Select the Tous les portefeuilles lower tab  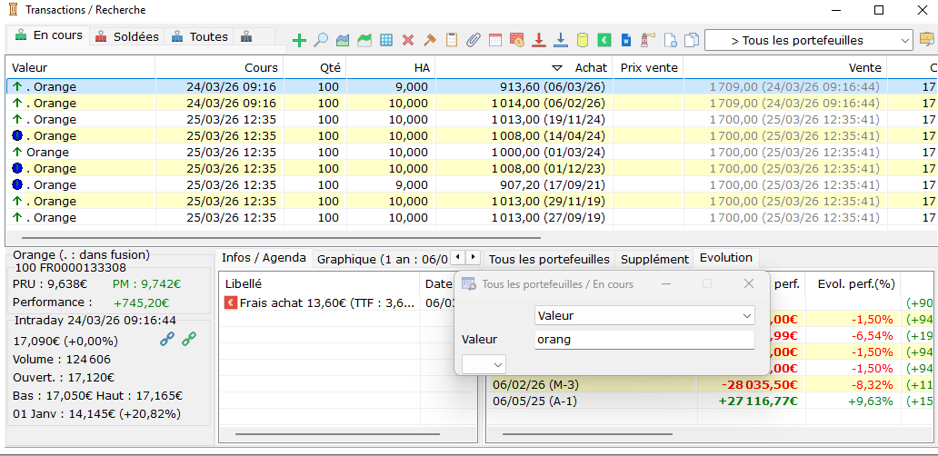click(x=549, y=260)
